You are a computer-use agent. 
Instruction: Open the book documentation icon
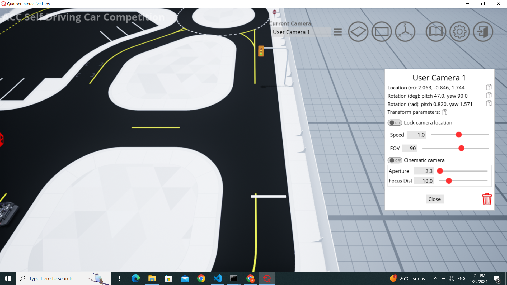(436, 32)
